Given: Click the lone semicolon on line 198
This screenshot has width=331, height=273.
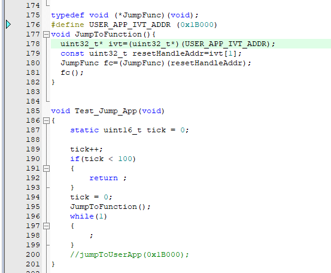Looking at the screenshot, I should click(91, 236).
